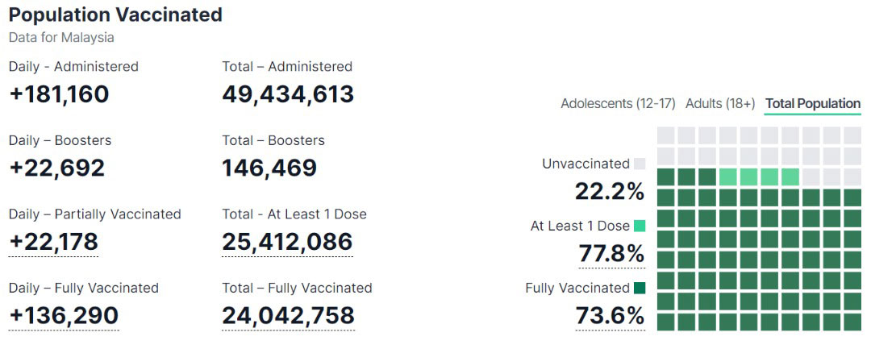Click the underlined 73.6% figure
Viewport: 871px width, 345px height.
click(610, 316)
